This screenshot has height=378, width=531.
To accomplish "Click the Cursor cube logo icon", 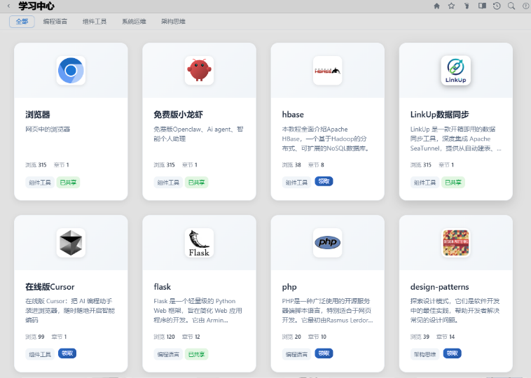I will [71, 243].
